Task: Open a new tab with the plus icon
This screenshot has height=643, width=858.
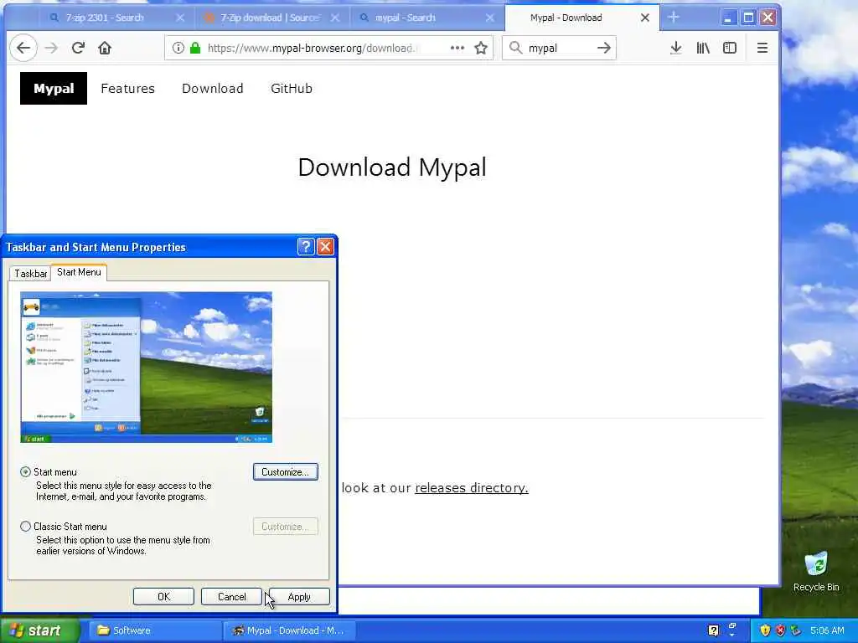Action: (674, 18)
